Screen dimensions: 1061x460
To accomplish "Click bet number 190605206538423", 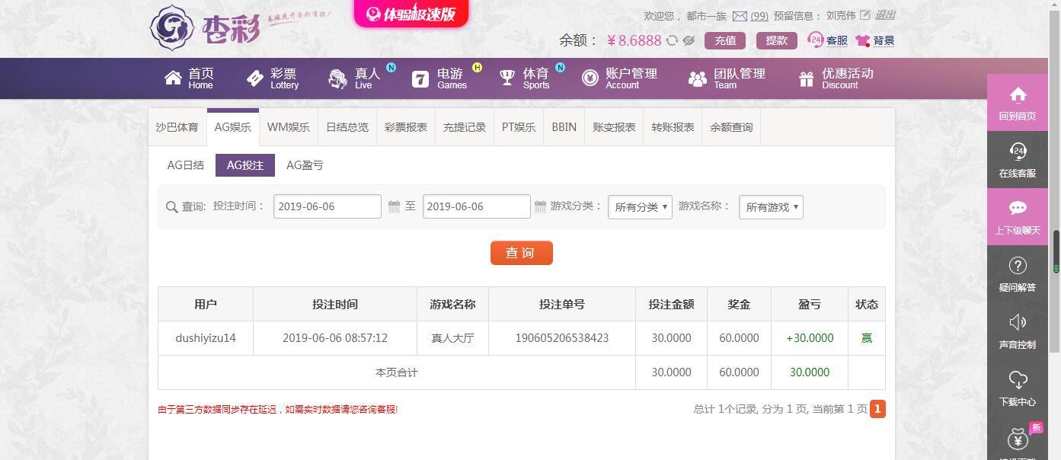I will pyautogui.click(x=562, y=338).
